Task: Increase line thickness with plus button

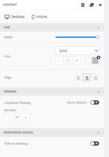Action: [77, 61]
